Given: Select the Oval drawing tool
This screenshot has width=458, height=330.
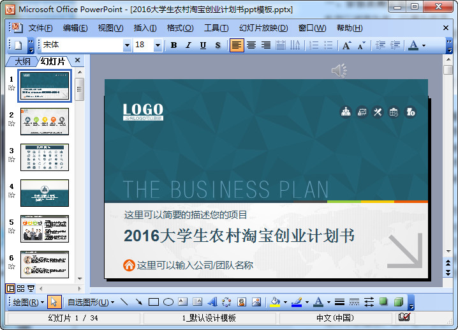Looking at the screenshot, I should point(168,302).
